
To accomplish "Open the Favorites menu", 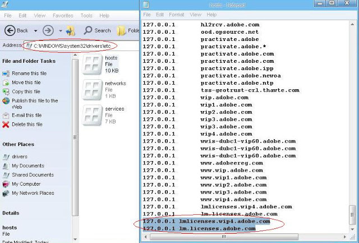I will 63,16.
